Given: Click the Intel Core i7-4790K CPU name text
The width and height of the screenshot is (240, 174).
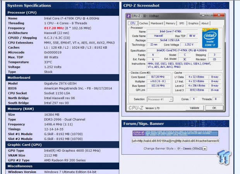Looking at the screenshot, I should click(72, 18).
